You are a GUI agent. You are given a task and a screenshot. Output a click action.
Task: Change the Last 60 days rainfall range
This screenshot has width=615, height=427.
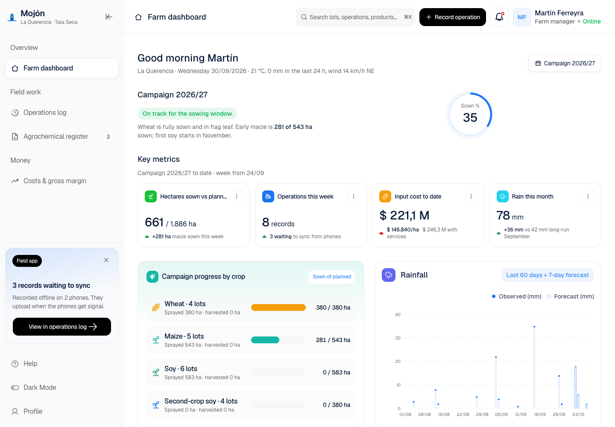(547, 275)
